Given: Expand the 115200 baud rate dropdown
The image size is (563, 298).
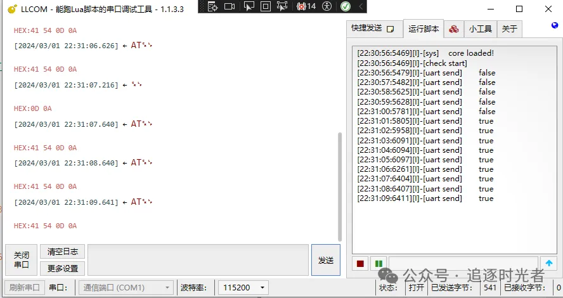Looking at the screenshot, I should tap(243, 288).
